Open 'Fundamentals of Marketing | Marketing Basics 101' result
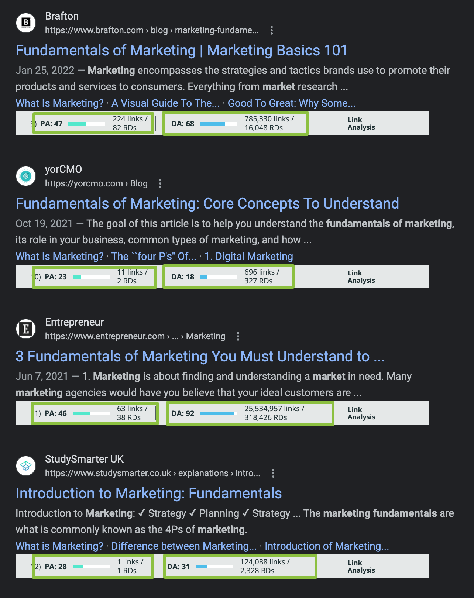The height and width of the screenshot is (598, 474). (x=181, y=51)
